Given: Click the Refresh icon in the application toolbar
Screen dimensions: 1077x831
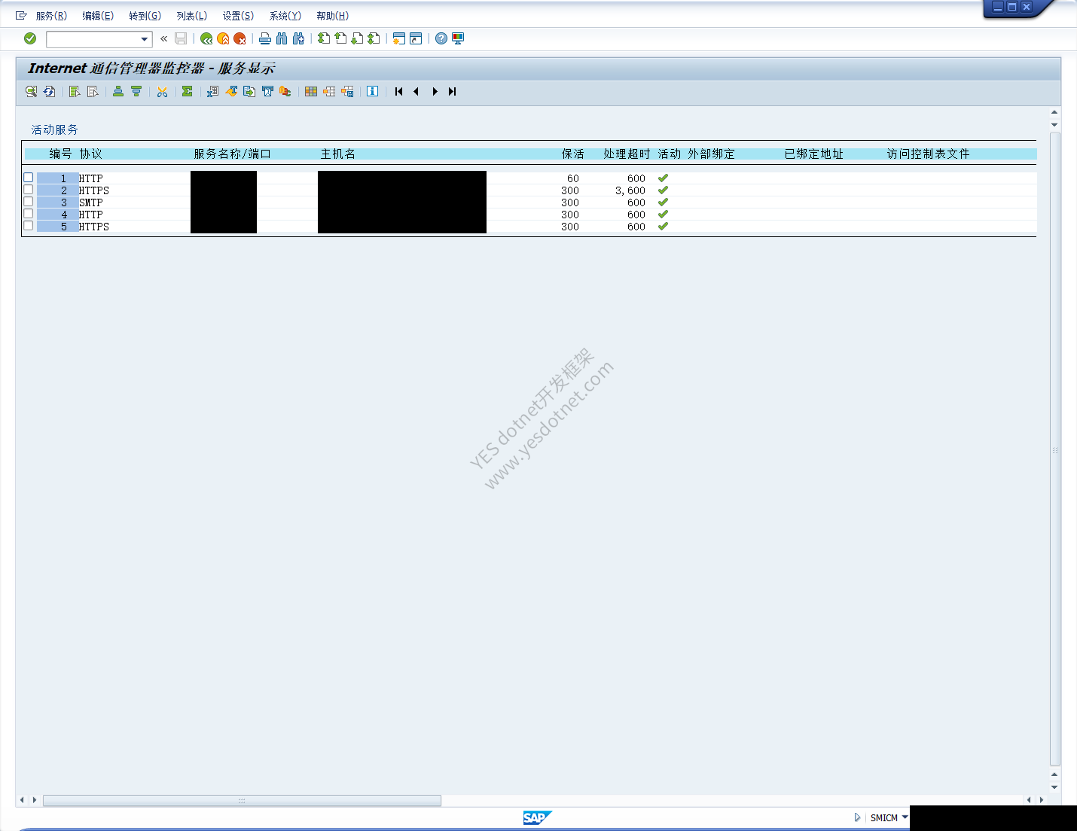Looking at the screenshot, I should 49,91.
